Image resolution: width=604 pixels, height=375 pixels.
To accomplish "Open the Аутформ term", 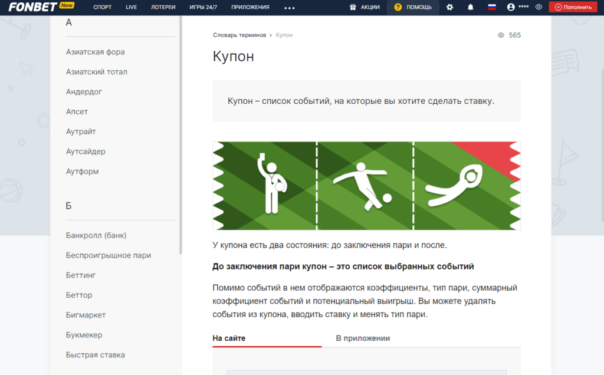I will 82,172.
